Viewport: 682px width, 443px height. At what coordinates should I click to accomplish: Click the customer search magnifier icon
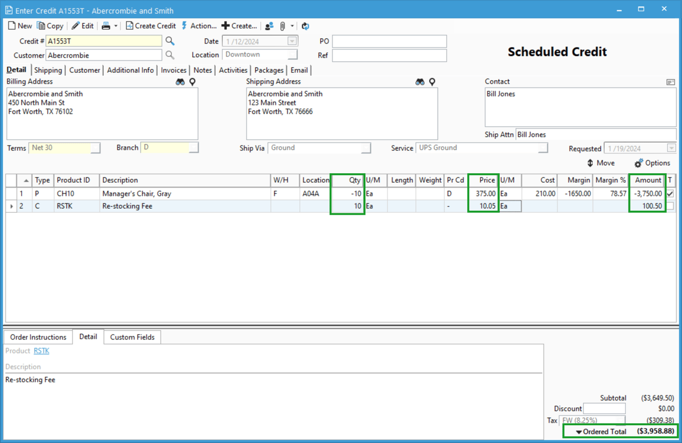coord(170,55)
